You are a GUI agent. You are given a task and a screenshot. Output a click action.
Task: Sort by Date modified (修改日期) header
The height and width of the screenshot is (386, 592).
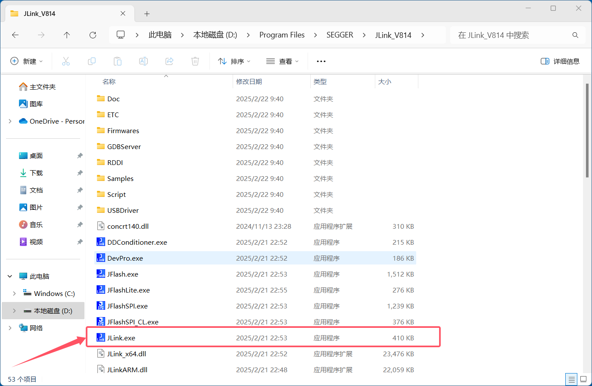249,81
